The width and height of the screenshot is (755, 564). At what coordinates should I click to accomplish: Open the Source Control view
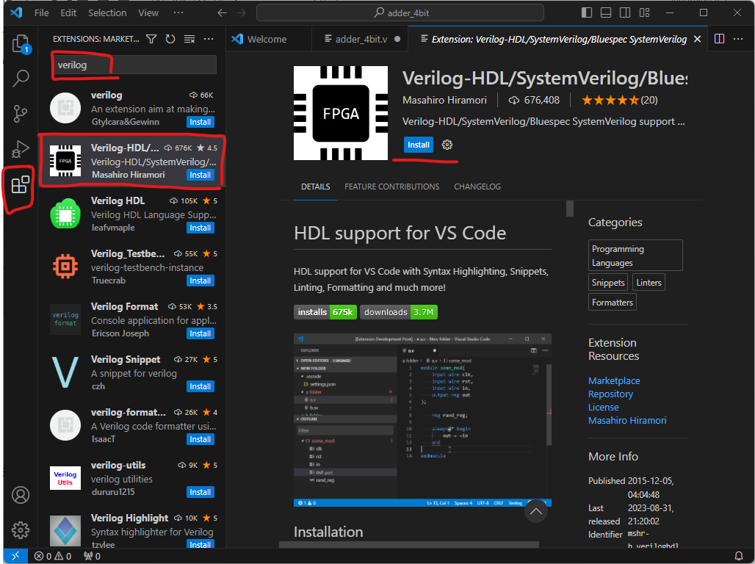click(x=21, y=113)
